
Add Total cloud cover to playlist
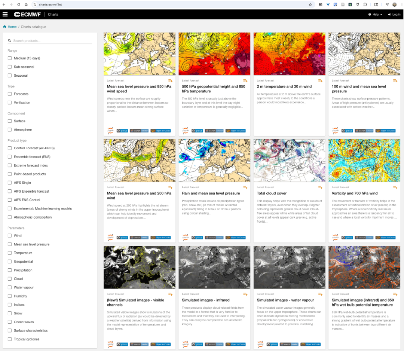click(320, 187)
